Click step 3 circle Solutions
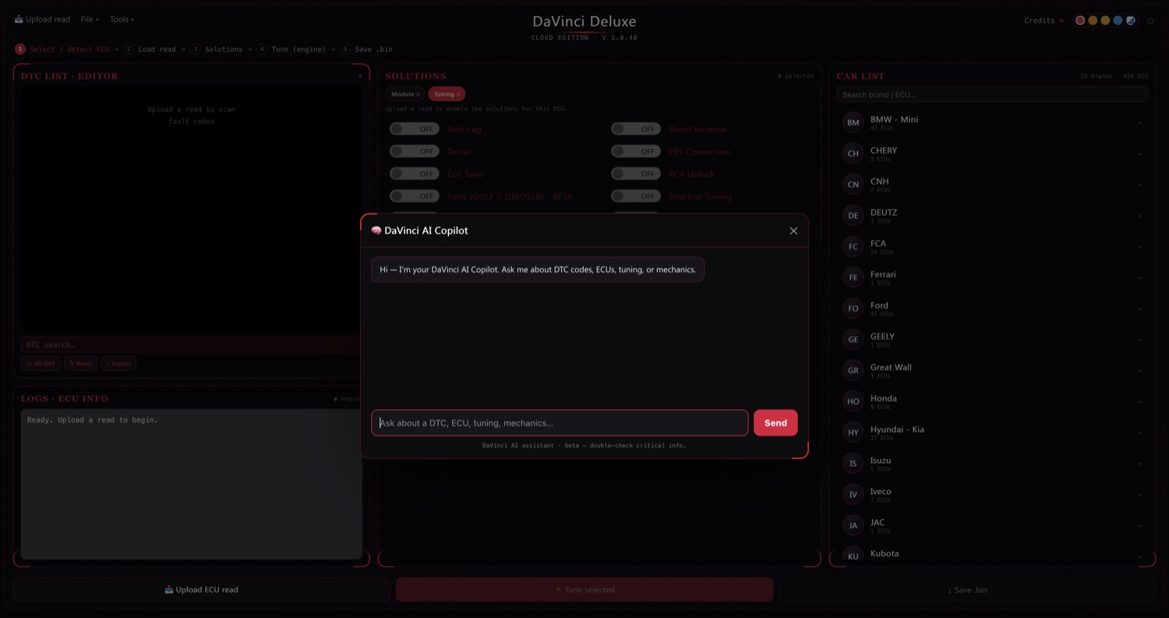Image resolution: width=1169 pixels, height=618 pixels. click(196, 49)
